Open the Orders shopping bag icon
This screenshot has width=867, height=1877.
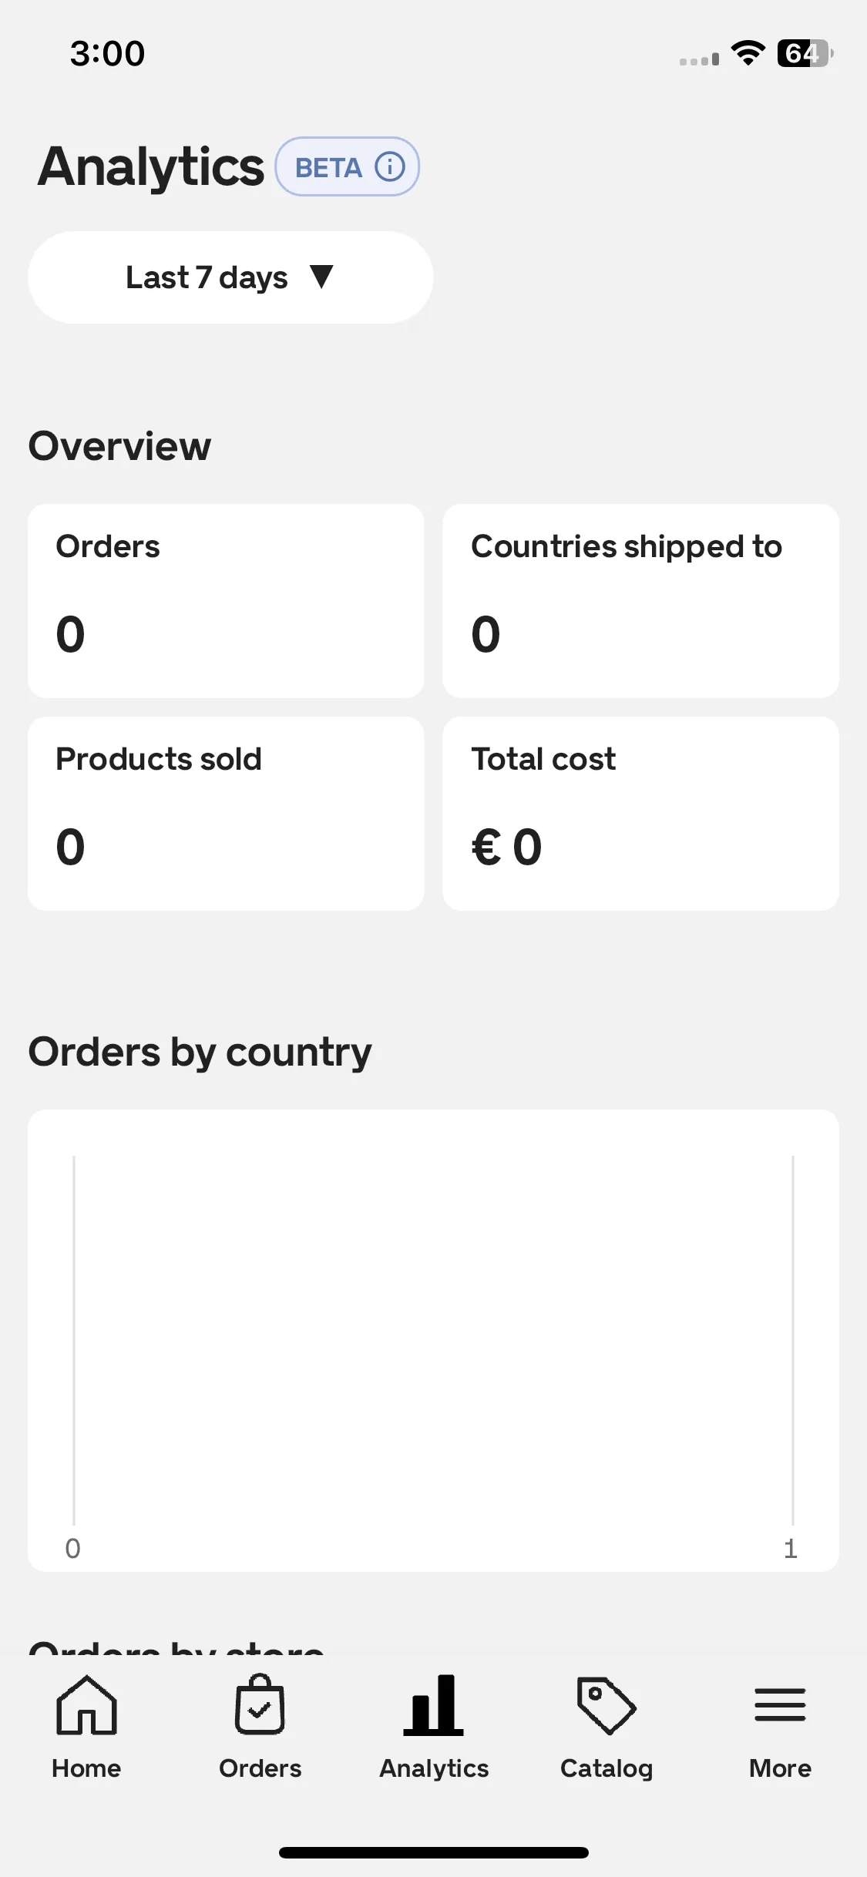pyautogui.click(x=260, y=1704)
